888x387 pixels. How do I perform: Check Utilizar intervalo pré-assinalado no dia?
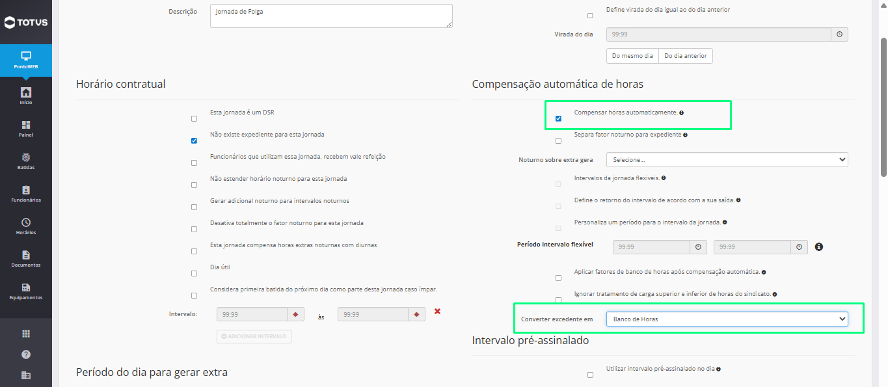(590, 375)
